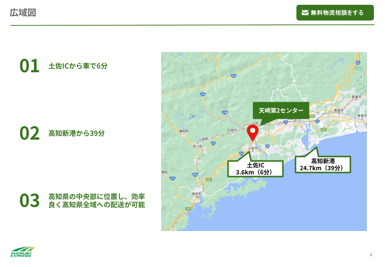Click the large 02 number

click(x=29, y=133)
